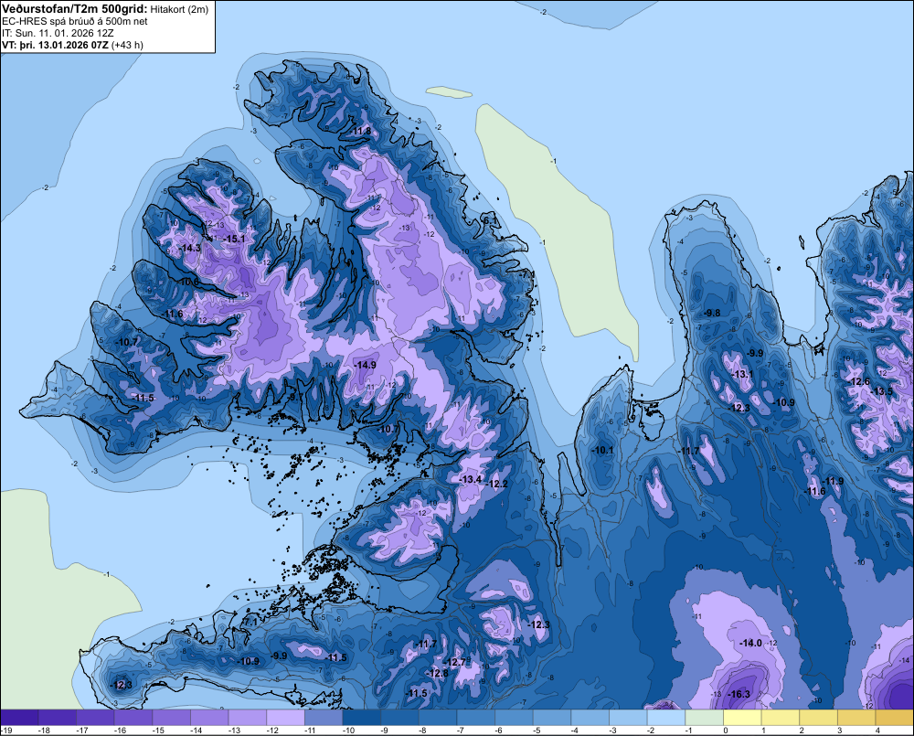
Task: Click legend swatch between 2 and 3
Action: click(x=818, y=717)
